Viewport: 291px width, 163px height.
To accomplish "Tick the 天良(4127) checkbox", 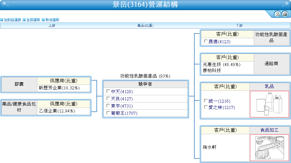I will coord(108,98).
